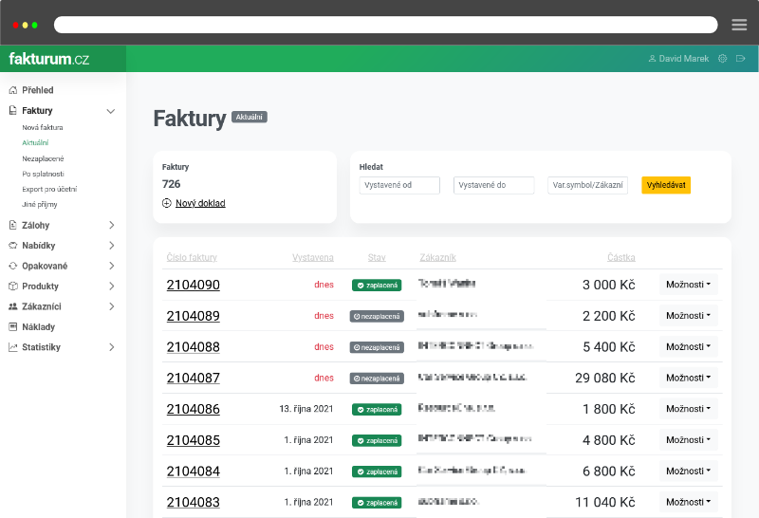
Task: Click the Zálohy sidebar icon
Action: (x=13, y=225)
